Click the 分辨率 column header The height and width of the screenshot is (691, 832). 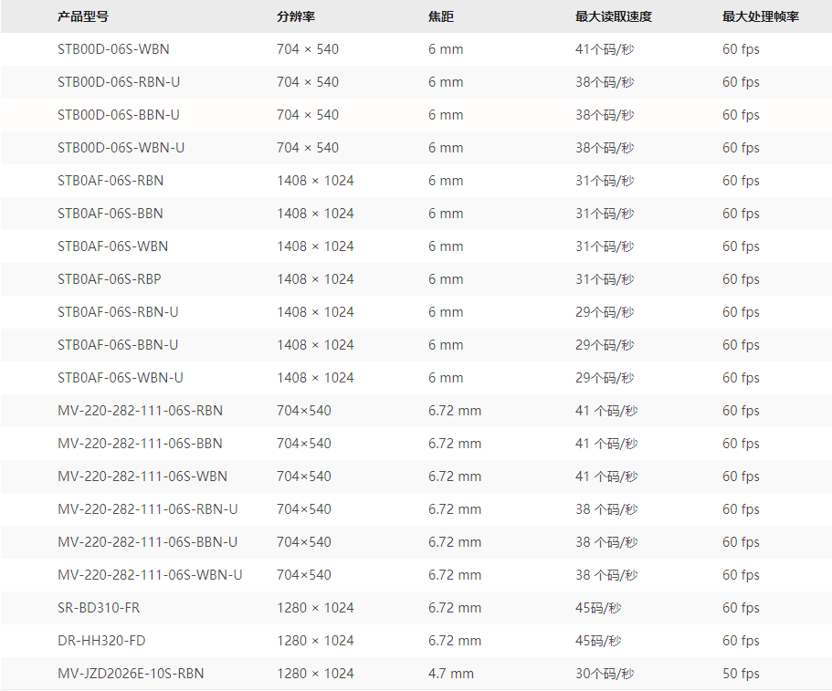click(296, 16)
